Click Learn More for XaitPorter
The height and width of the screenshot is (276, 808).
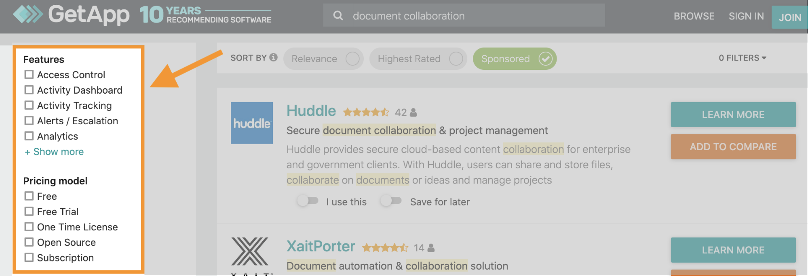[733, 250]
